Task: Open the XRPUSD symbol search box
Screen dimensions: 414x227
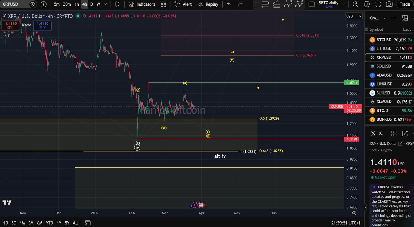Action: (x=19, y=4)
